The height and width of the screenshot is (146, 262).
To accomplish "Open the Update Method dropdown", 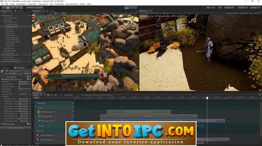I will (x=24, y=84).
